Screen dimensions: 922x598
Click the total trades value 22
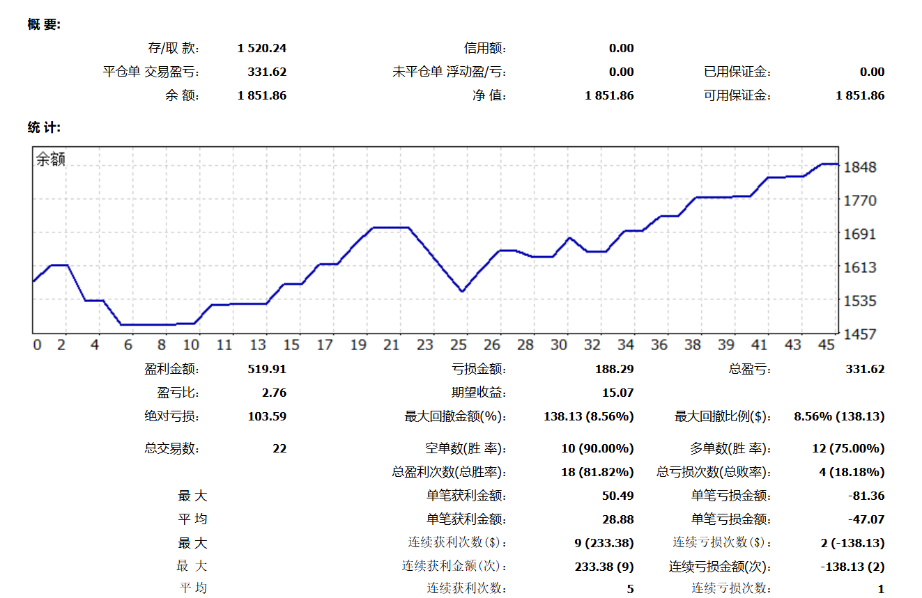(x=279, y=448)
